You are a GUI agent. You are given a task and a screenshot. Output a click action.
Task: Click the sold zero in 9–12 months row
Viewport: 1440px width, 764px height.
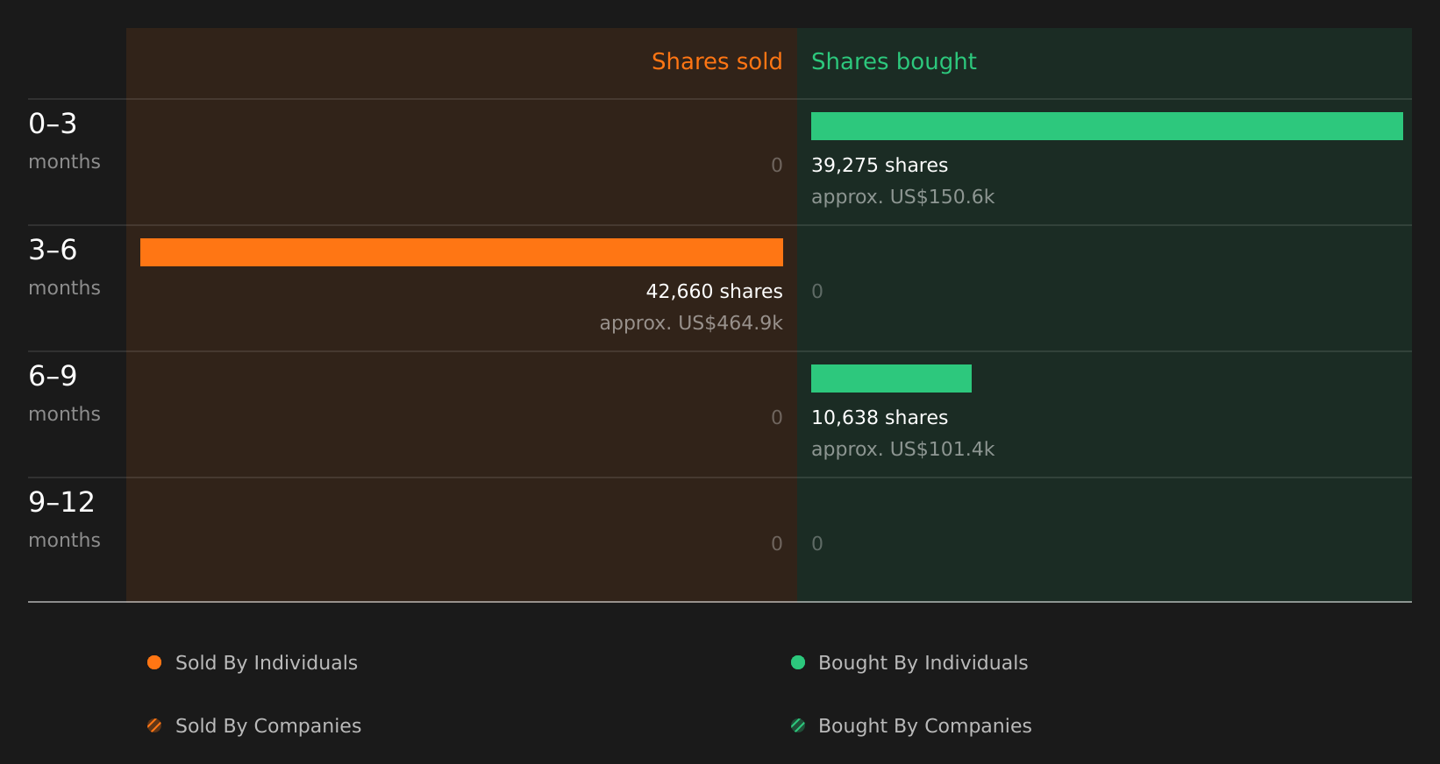(777, 544)
